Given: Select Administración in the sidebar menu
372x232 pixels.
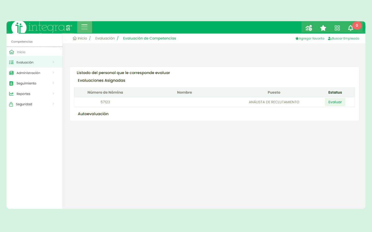Looking at the screenshot, I should point(28,73).
